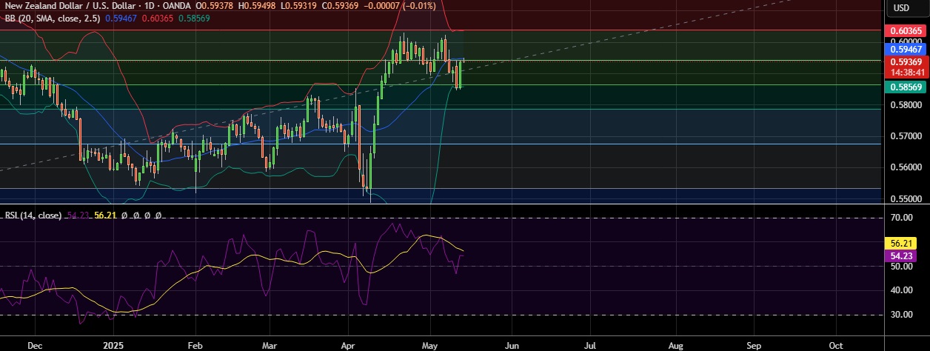Click the Sep label on time axis
Viewport: 930px width, 351px height.
[753, 345]
